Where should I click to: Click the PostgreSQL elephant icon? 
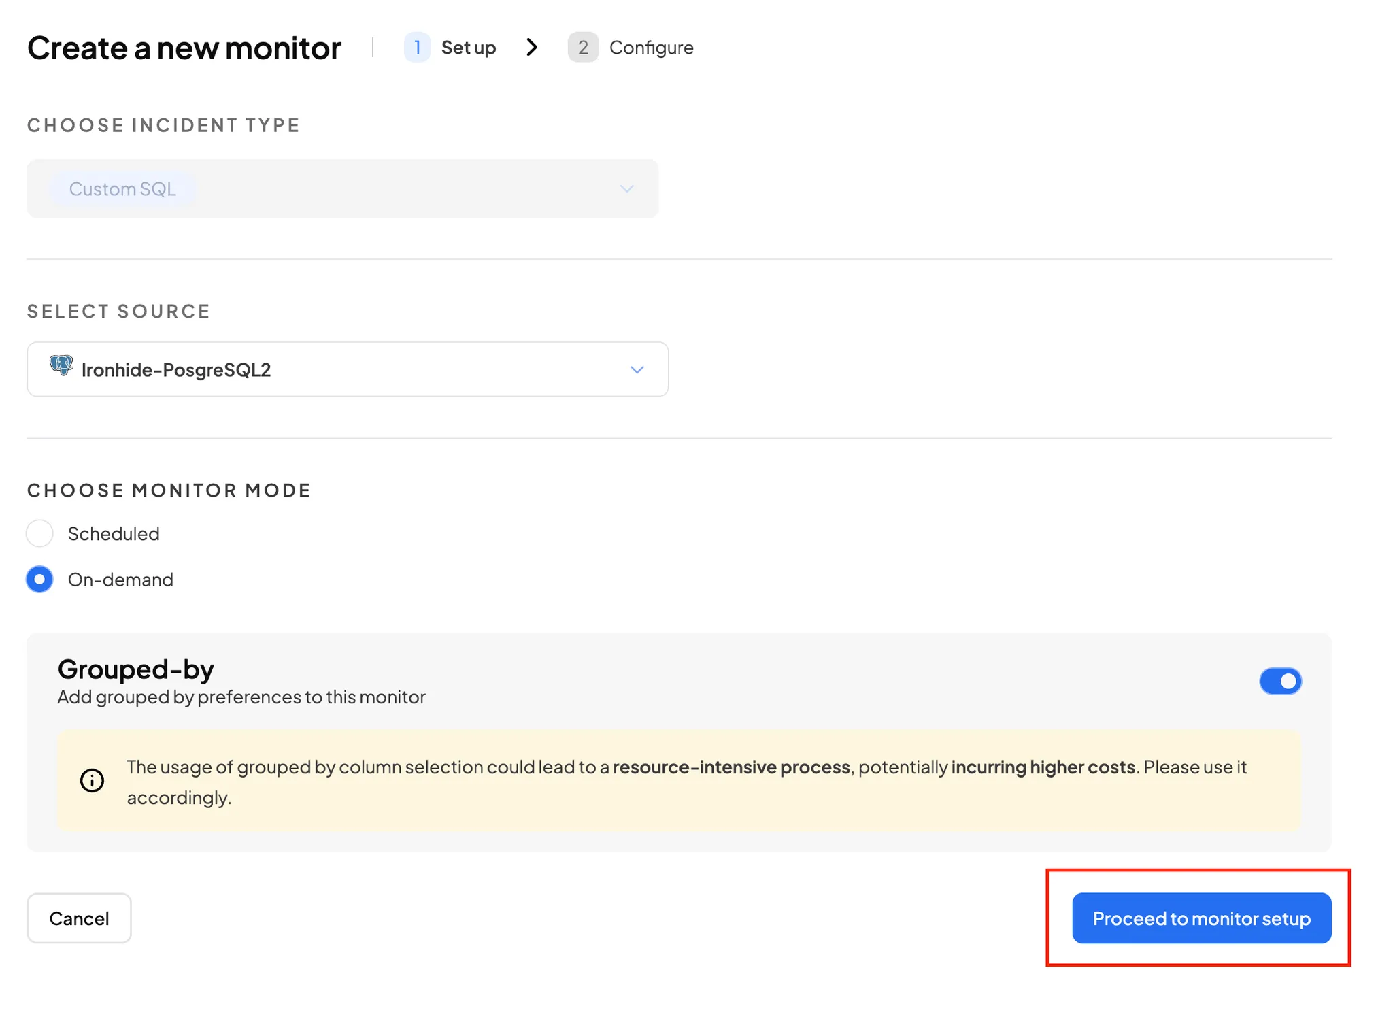point(61,366)
